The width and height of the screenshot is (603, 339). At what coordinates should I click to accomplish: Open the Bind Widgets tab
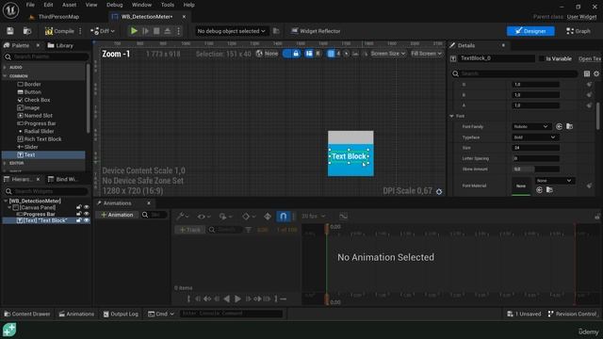(x=63, y=179)
